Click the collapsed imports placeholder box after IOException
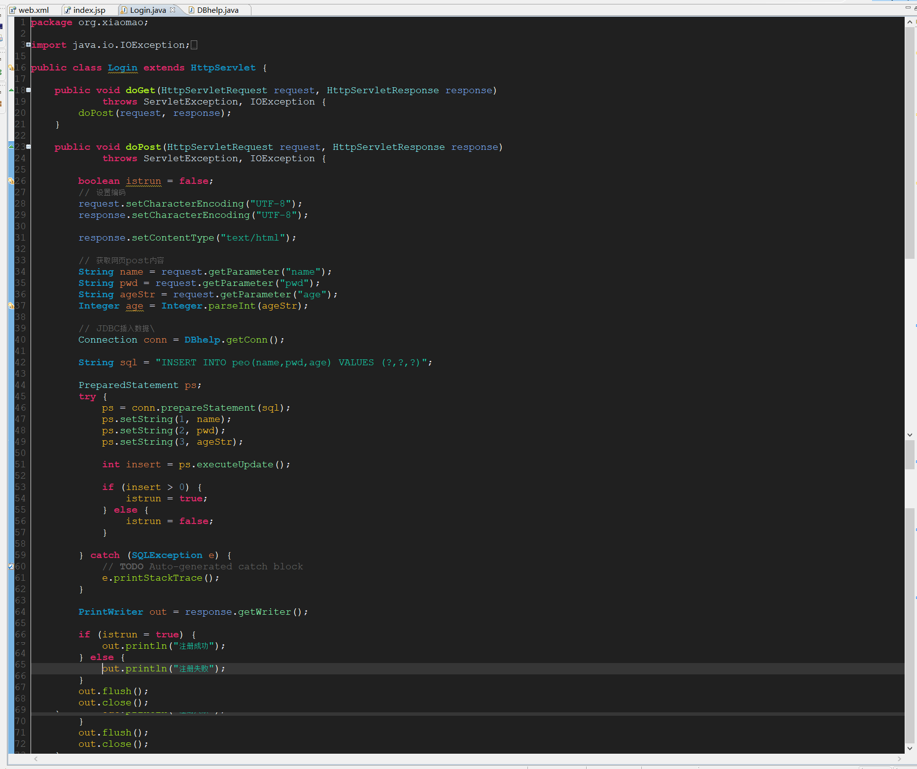 [x=194, y=45]
